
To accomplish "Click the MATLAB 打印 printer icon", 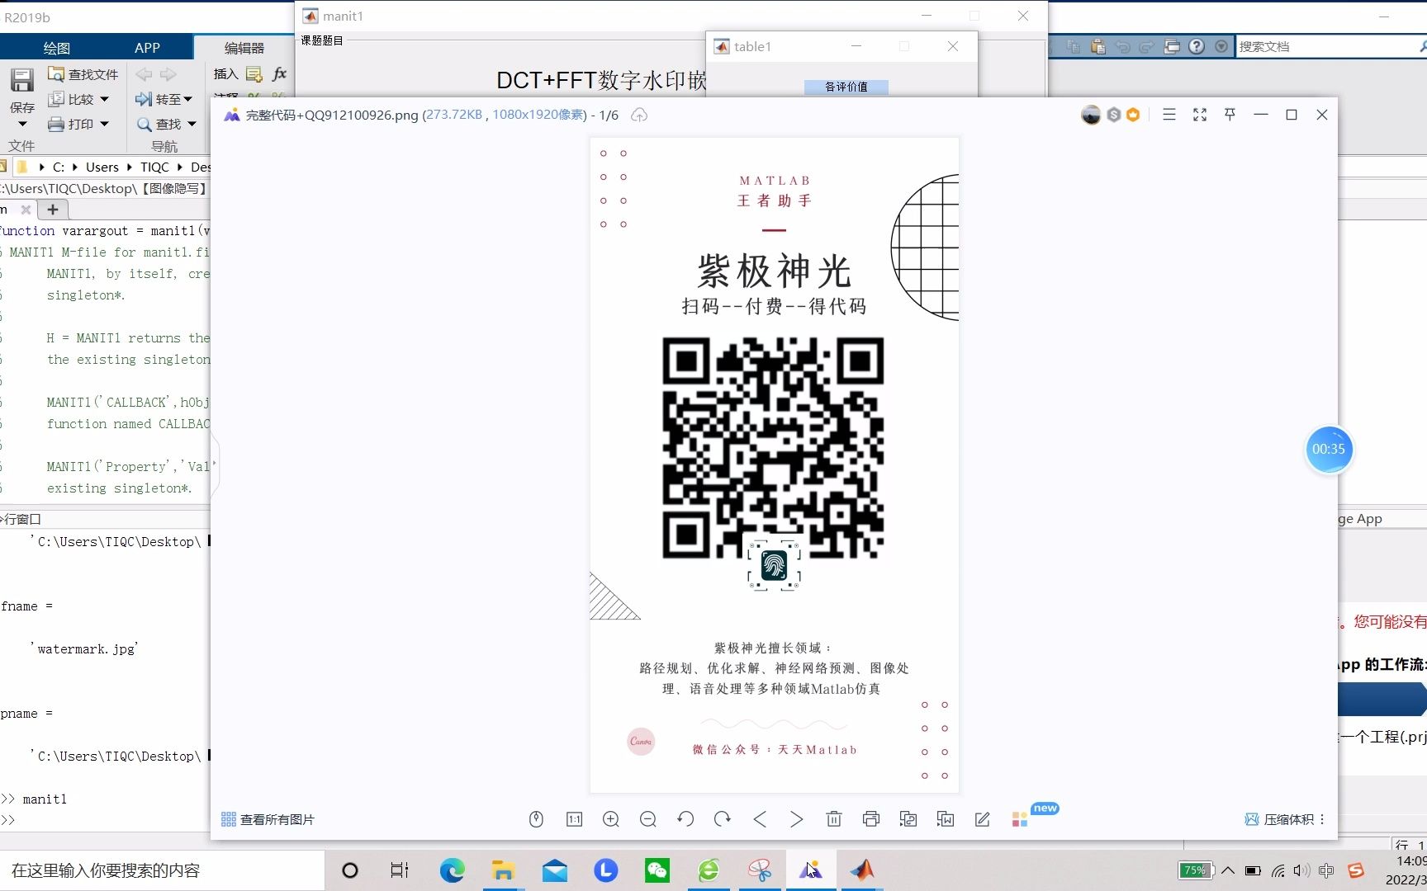I will [55, 124].
